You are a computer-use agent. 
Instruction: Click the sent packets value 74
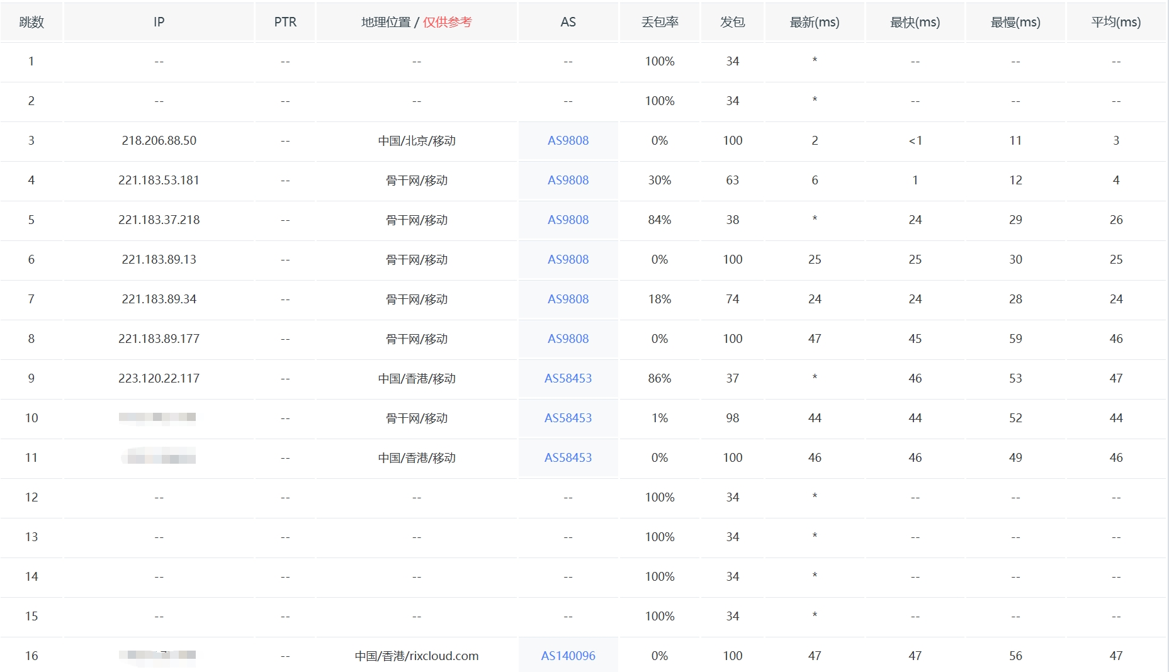(x=732, y=299)
